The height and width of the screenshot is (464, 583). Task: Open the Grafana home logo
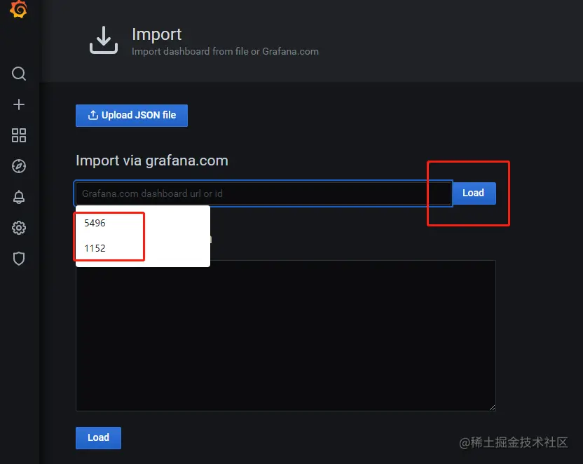pos(19,8)
